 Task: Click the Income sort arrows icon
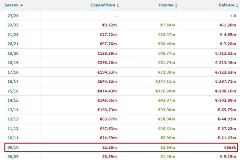point(176,5)
